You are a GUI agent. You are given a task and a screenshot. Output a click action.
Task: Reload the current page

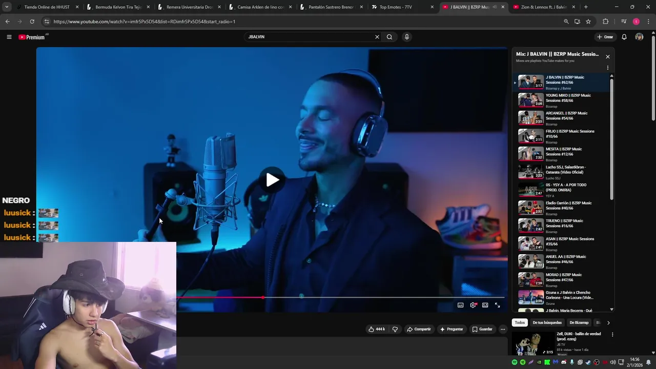coord(32,22)
